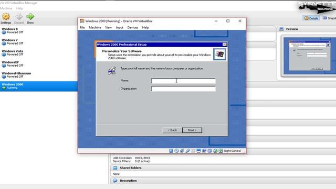Click the 'None' shared folders text
The width and height of the screenshot is (336, 189).
pyautogui.click(x=116, y=174)
